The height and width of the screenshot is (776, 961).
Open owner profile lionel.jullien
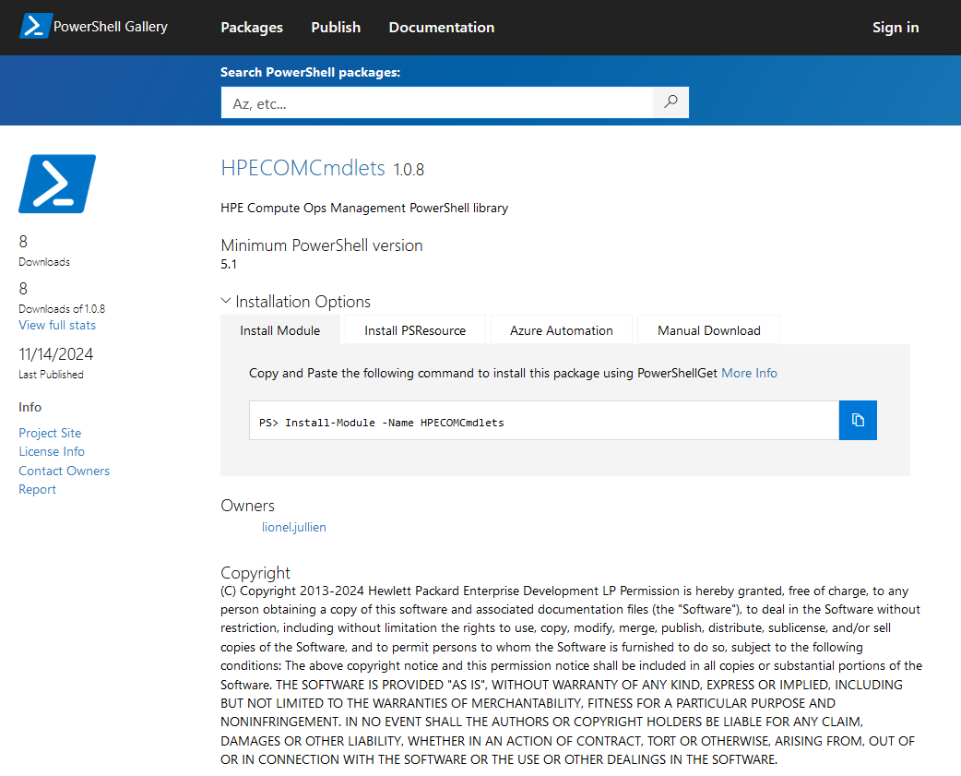(x=294, y=527)
